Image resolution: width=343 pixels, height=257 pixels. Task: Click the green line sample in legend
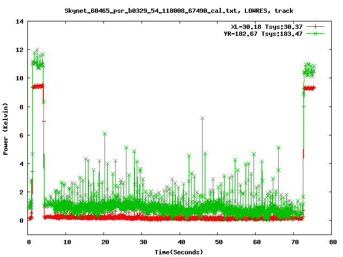[x=315, y=33]
